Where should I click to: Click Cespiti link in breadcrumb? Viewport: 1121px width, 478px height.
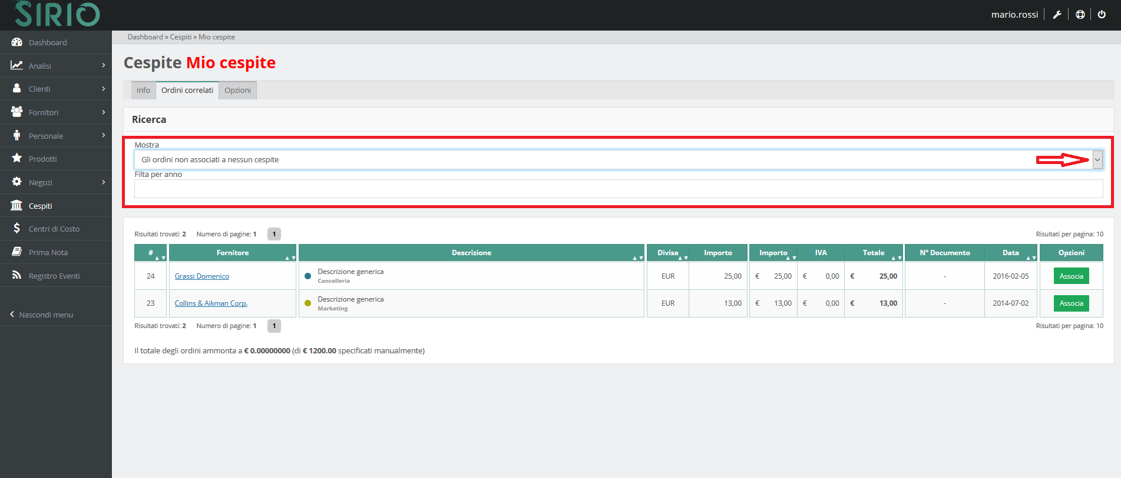[180, 37]
